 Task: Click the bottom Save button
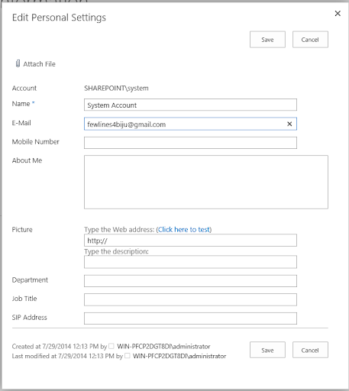pos(267,350)
